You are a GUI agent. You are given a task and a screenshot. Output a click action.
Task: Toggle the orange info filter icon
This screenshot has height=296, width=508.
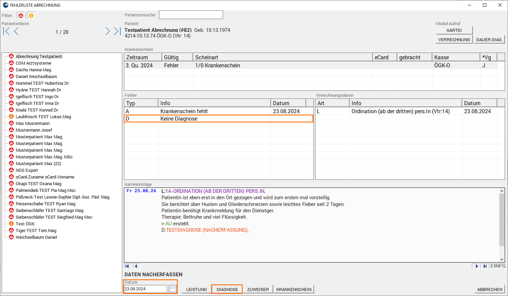click(31, 16)
